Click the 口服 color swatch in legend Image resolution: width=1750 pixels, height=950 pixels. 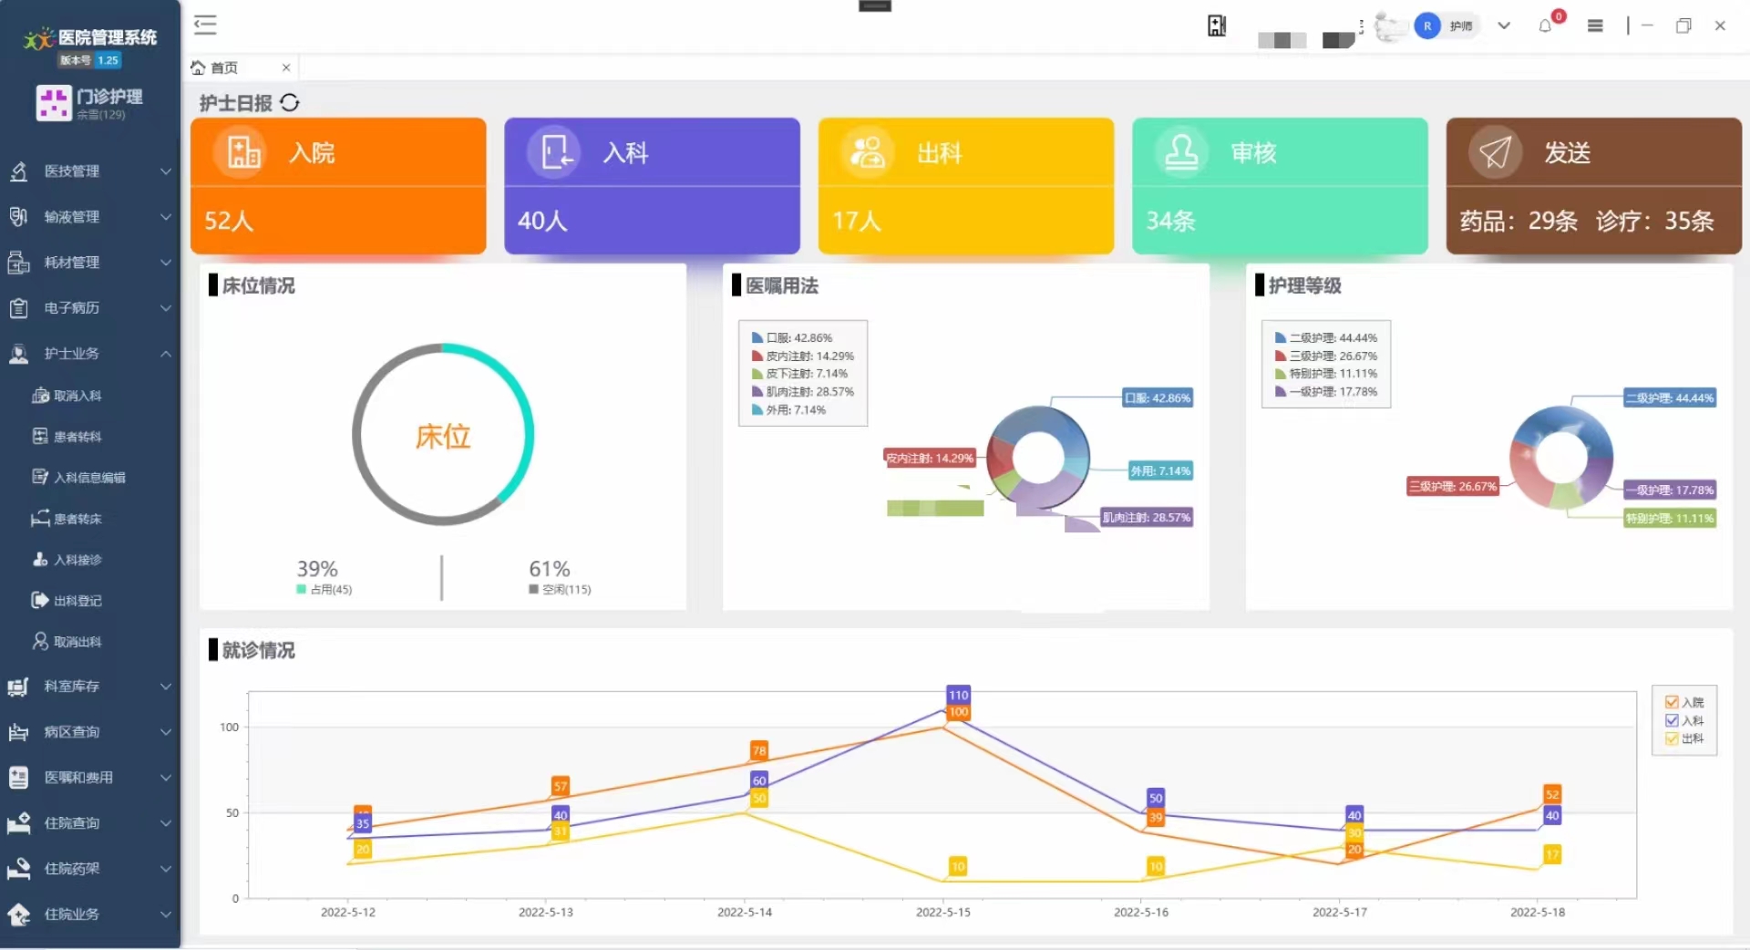pyautogui.click(x=757, y=338)
